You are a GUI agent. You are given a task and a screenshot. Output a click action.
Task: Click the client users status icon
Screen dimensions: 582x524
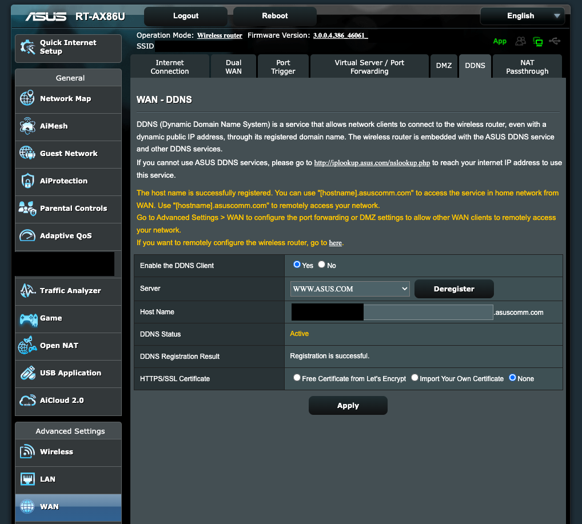[520, 41]
